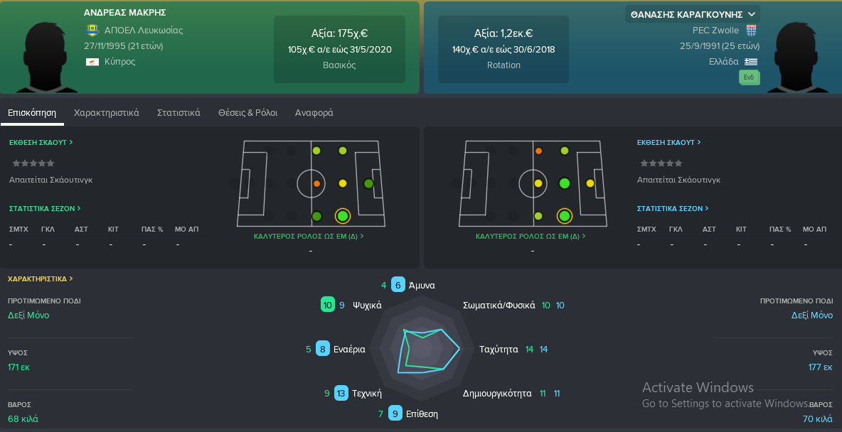Open the left-side ΕΚΘΕΣΗ ΣΚΑΟΥΤ link
Image resolution: width=842 pixels, height=432 pixels.
tap(41, 143)
